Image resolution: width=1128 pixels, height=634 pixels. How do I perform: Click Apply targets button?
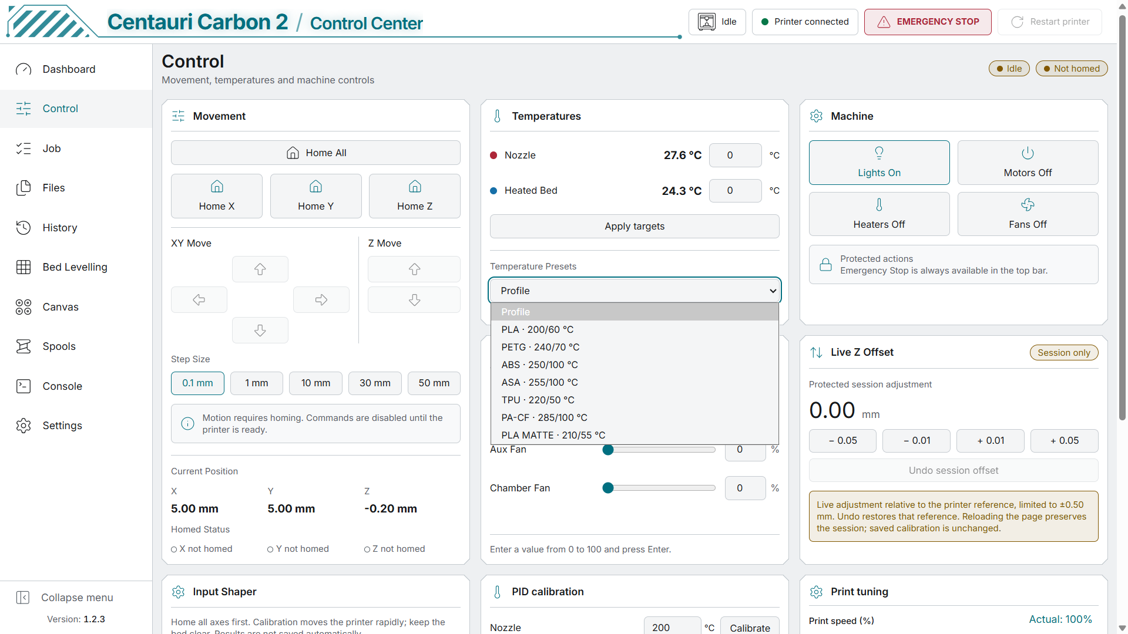634,227
